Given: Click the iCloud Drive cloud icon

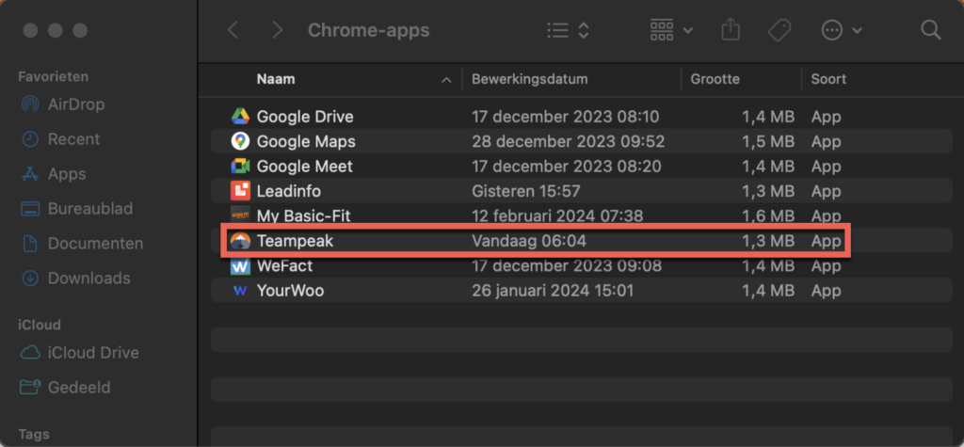Looking at the screenshot, I should [x=29, y=353].
